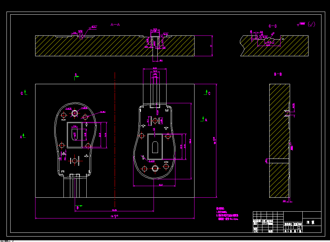This screenshot has width=330, height=242.
Task: Select the 共 5 张 第 3 张 sheet count text
Action: click(x=293, y=231)
